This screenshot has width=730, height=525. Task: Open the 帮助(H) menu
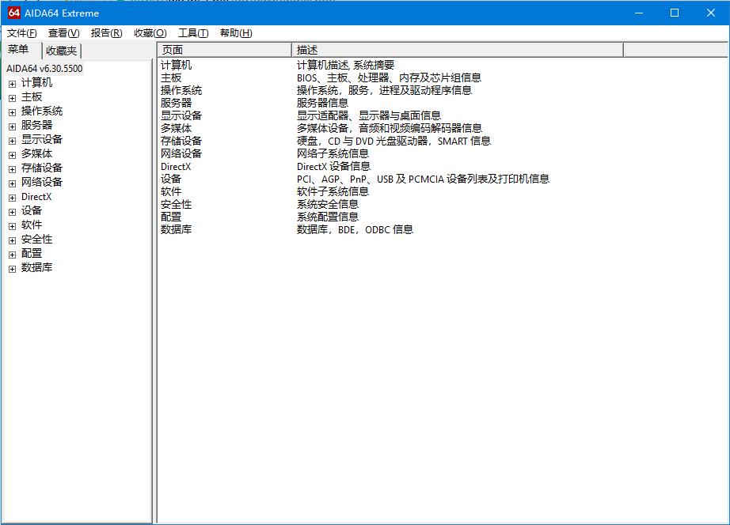(236, 33)
